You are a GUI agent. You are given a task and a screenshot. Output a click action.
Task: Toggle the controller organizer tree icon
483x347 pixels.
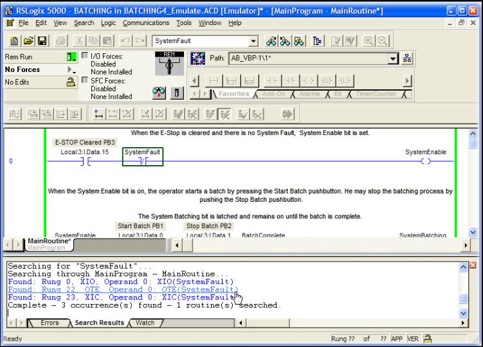317,40
